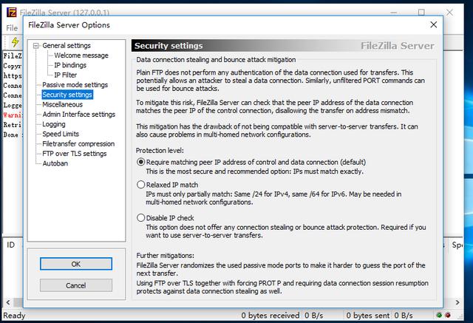The height and width of the screenshot is (323, 473).
Task: Click right arrow of horizontal scrollbar
Action: 457,302
